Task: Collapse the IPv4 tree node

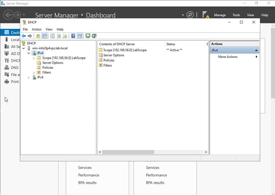Action: click(29, 53)
